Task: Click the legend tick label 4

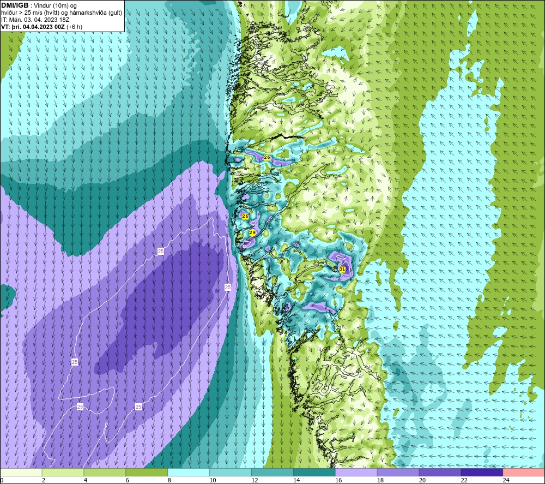Action: click(86, 480)
